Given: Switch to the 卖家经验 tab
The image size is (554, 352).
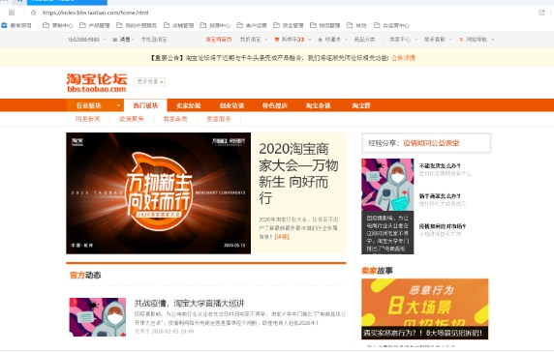Looking at the screenshot, I should point(188,105).
